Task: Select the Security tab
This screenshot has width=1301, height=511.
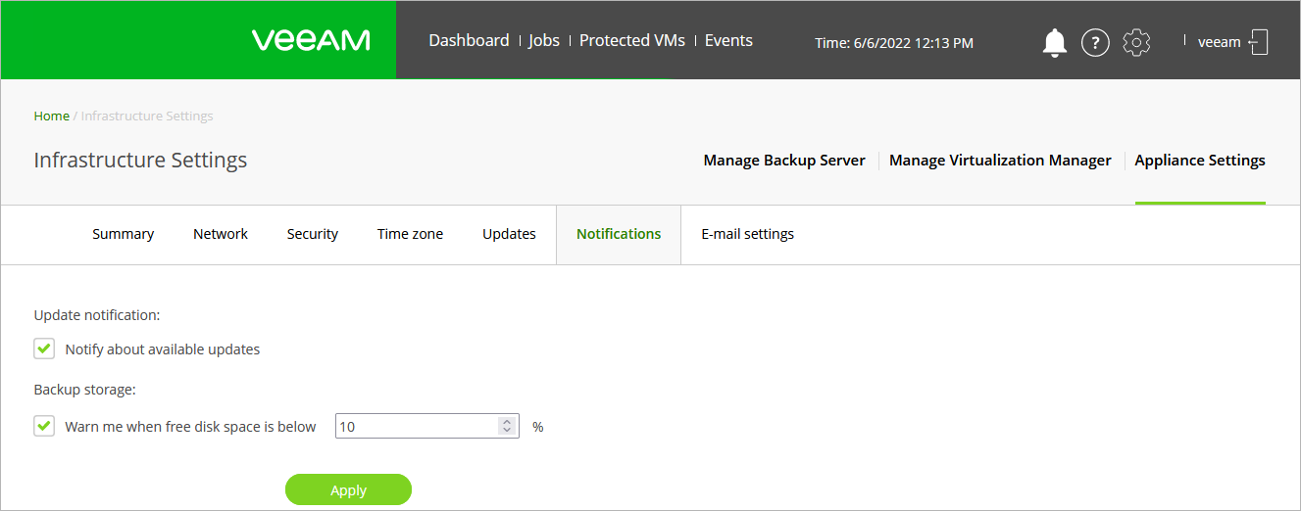Action: pyautogui.click(x=312, y=234)
